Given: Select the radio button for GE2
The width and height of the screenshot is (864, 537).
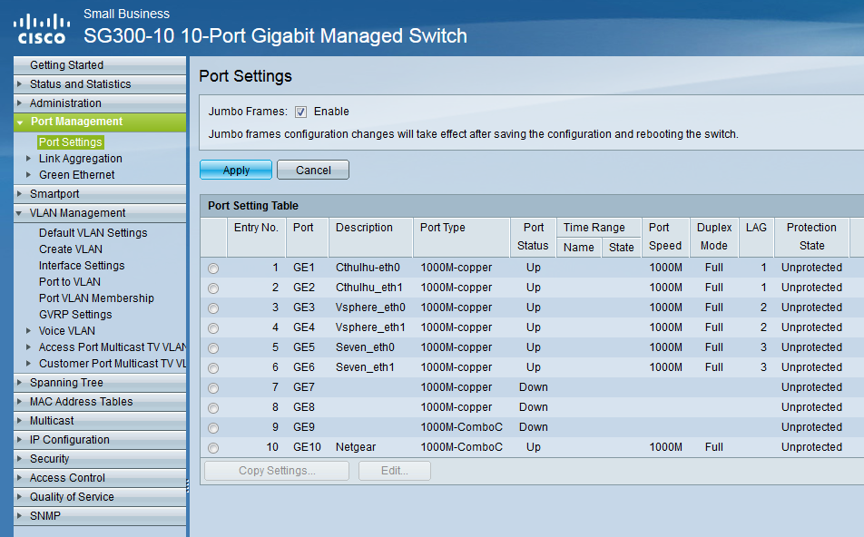Looking at the screenshot, I should pyautogui.click(x=213, y=288).
